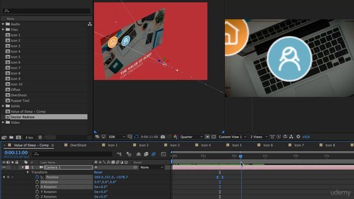Expand the Video folder
Screen dimensions: 354x199
point(3,123)
